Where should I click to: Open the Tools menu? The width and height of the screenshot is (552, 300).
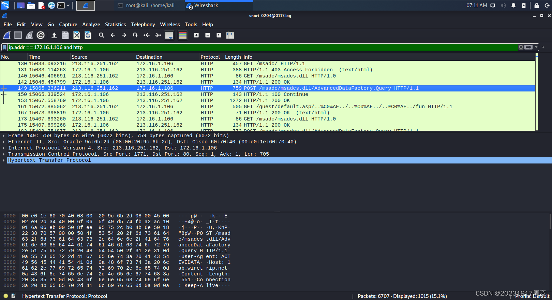(191, 25)
